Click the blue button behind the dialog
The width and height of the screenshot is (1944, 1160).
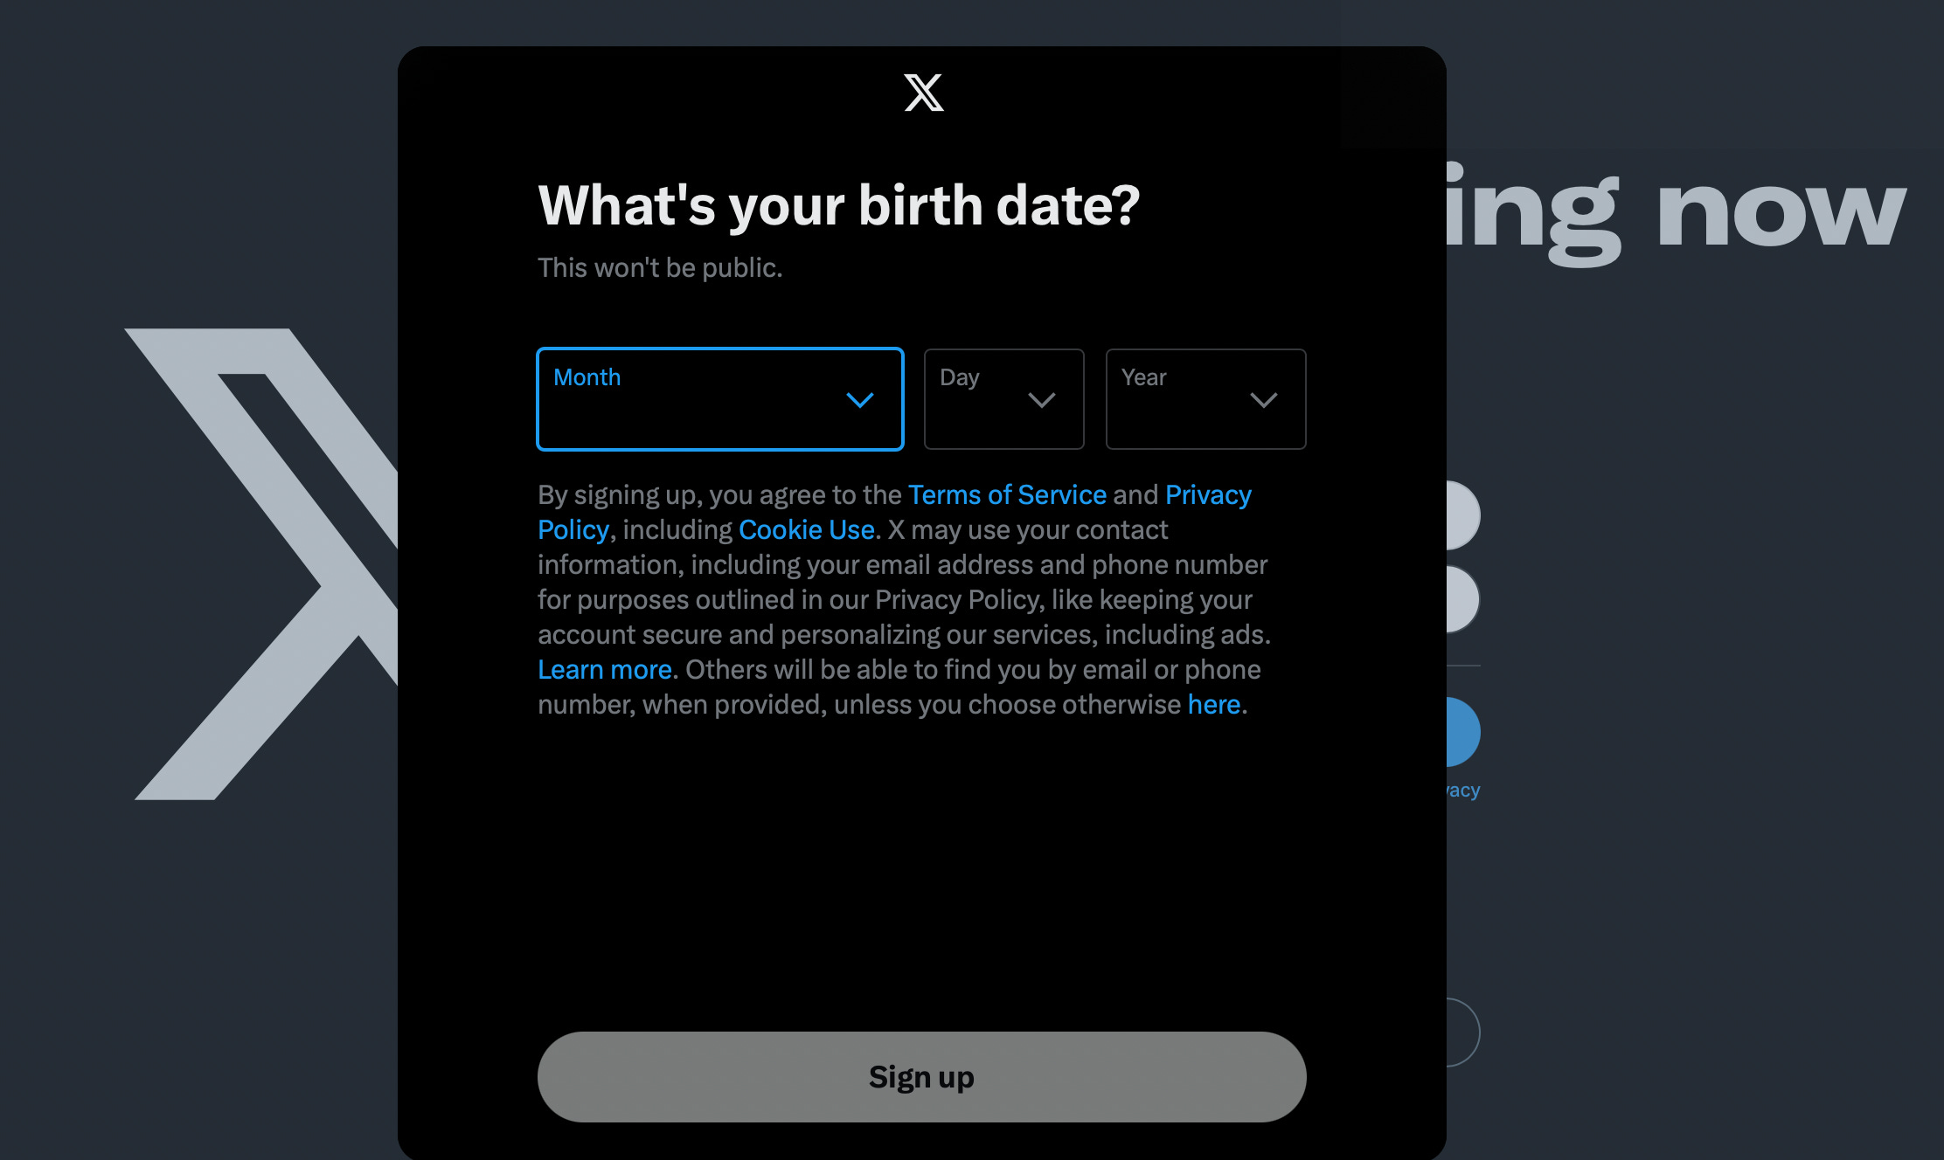(1462, 732)
